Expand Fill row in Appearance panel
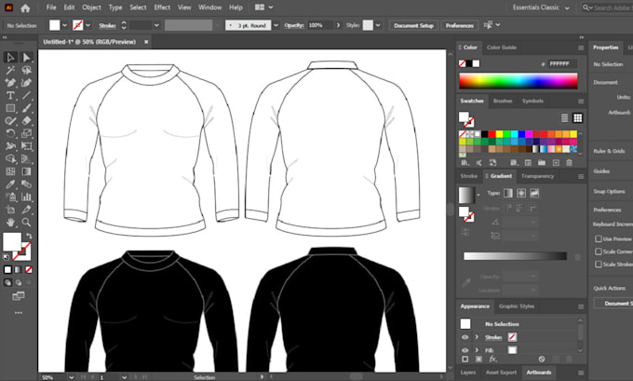The image size is (633, 381). [x=477, y=350]
